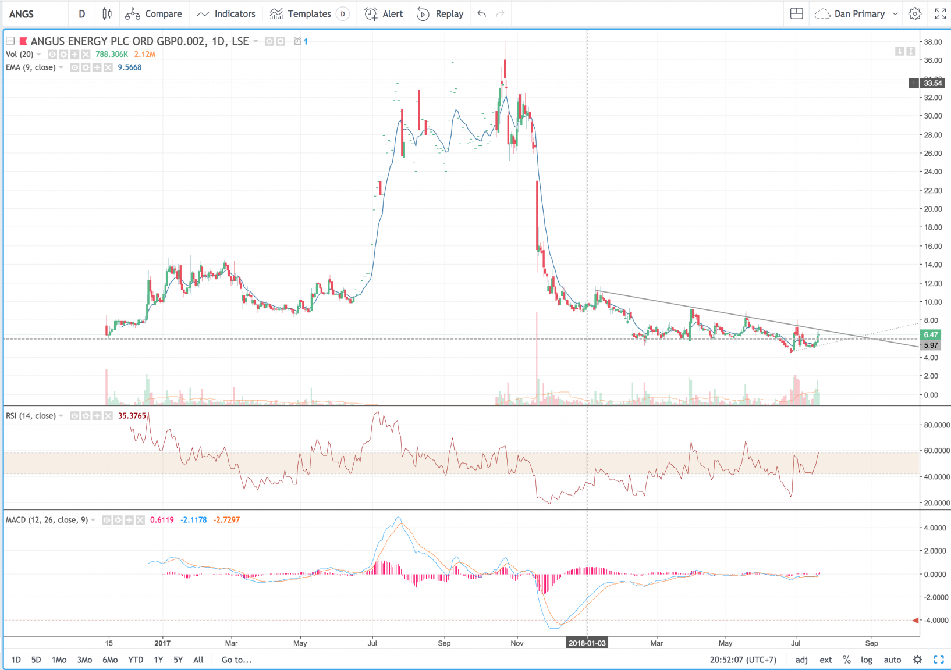This screenshot has width=951, height=670.
Task: Click the 20:52:07 (UTC+7) timezone
Action: click(x=743, y=660)
